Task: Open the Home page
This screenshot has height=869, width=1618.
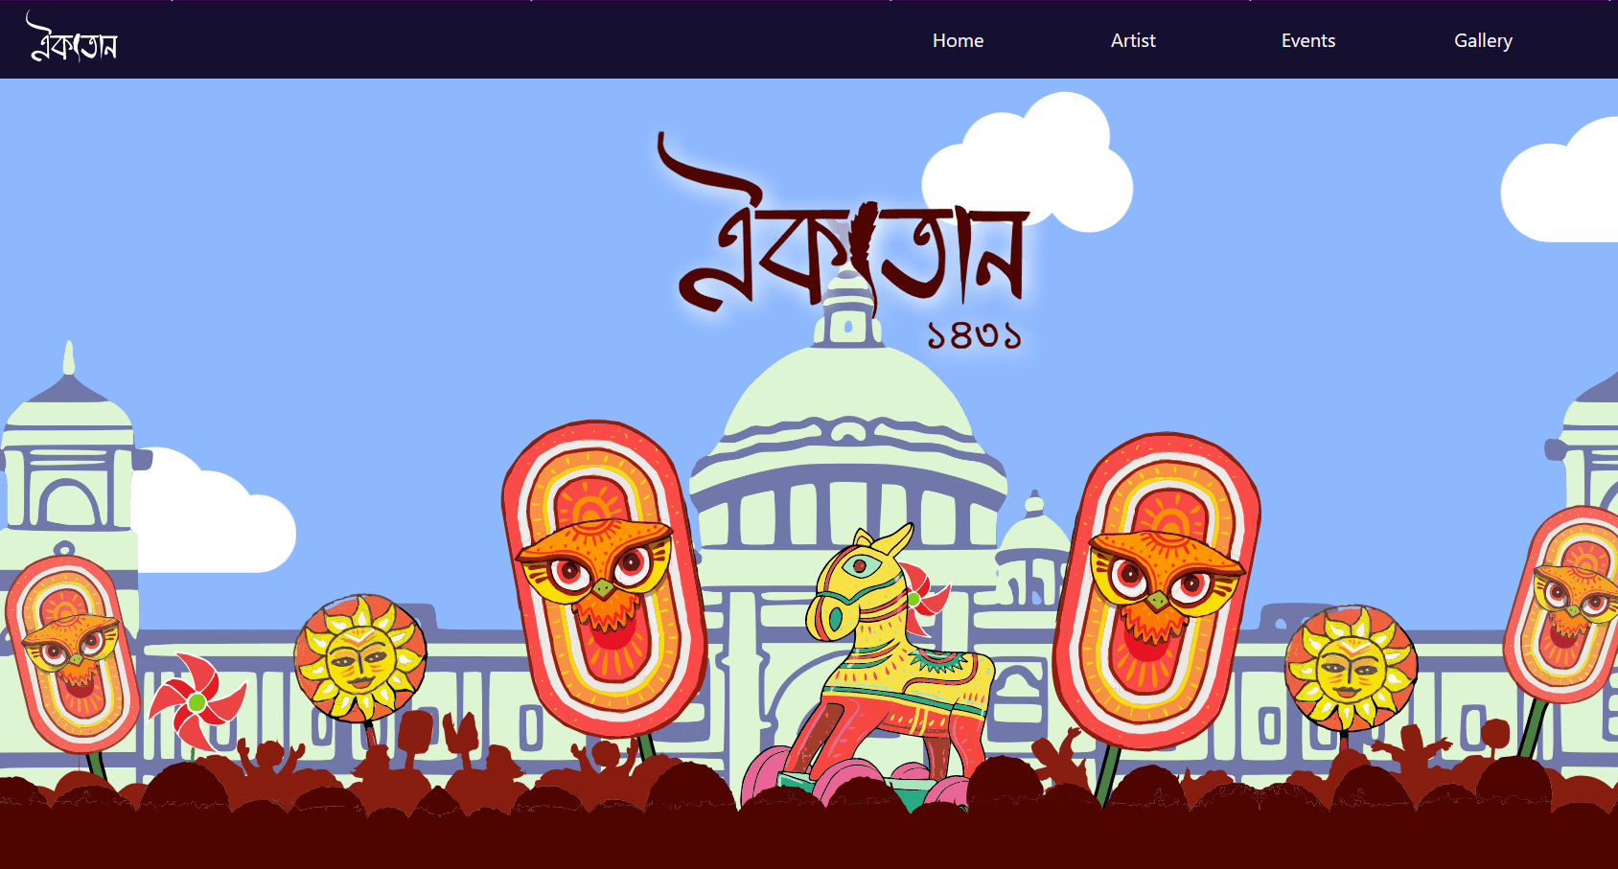Action: 958,40
